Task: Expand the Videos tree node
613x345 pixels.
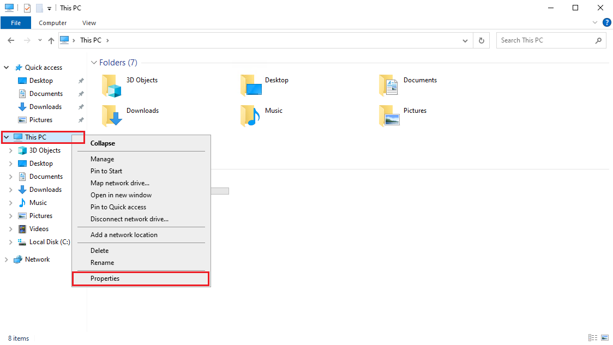Action: point(10,229)
